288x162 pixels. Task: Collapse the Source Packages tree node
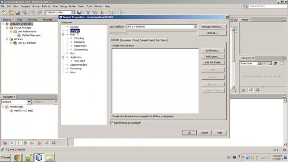point(7,27)
